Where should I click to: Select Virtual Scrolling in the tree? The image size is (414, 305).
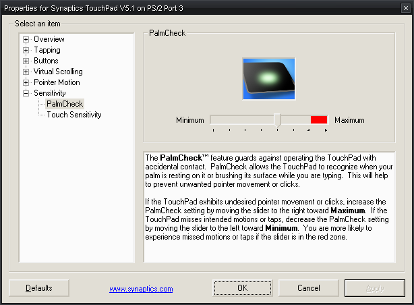58,72
